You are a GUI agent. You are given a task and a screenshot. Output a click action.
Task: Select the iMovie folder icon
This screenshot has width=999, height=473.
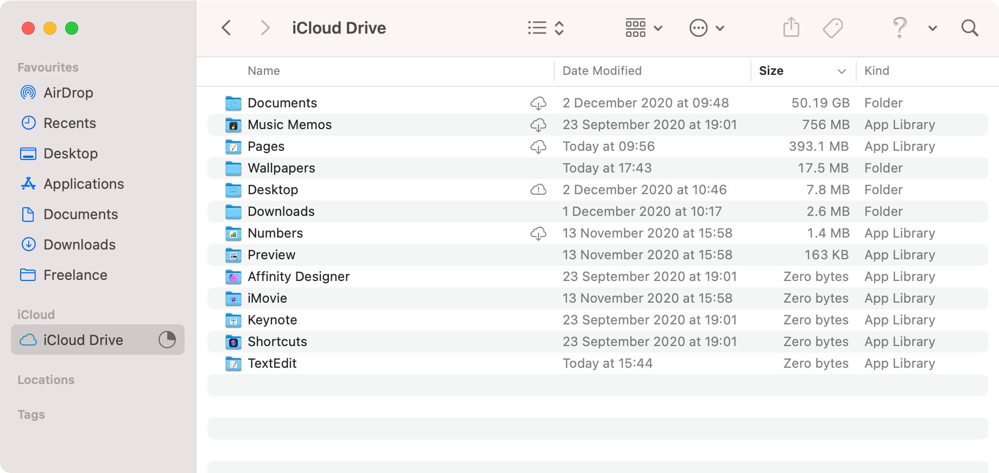[x=233, y=298]
